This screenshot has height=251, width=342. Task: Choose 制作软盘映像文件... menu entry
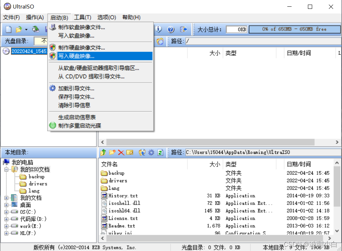101,27
